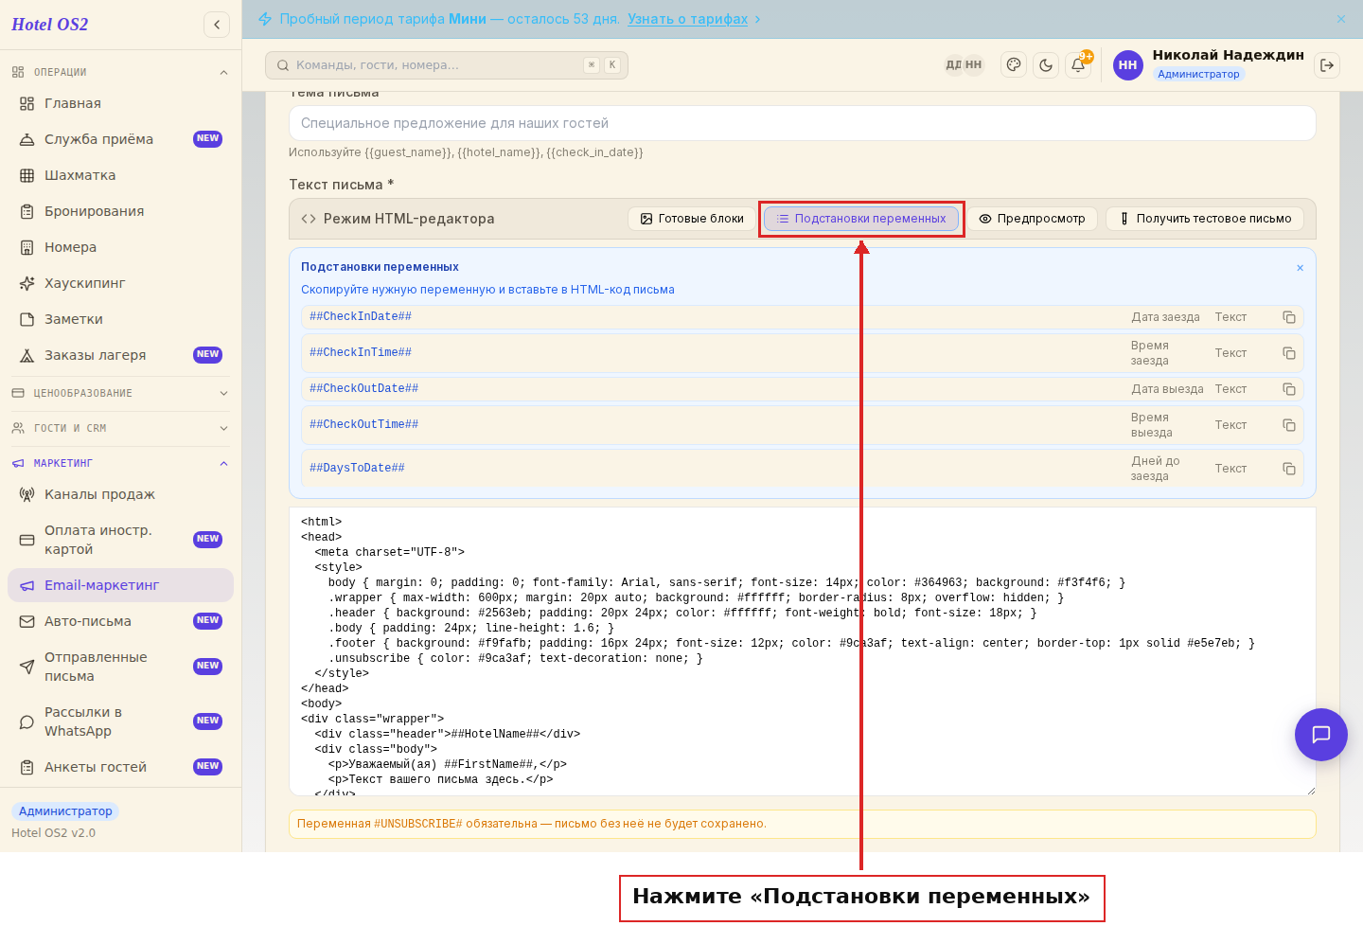The width and height of the screenshot is (1363, 944).
Task: Copy the ##CheckOutDate## variable
Action: [1289, 389]
